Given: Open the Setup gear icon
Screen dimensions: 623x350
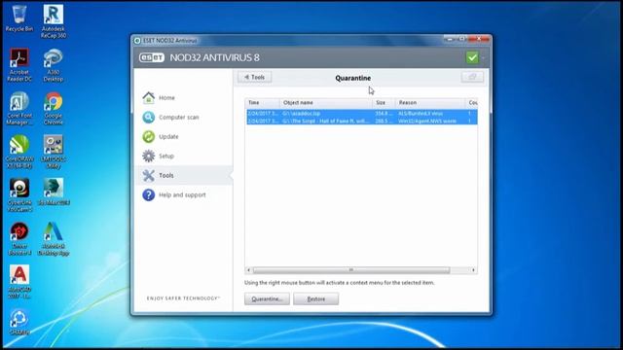Looking at the screenshot, I should tap(149, 156).
